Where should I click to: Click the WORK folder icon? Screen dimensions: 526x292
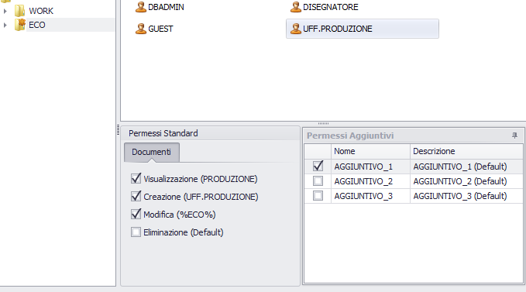[20, 11]
